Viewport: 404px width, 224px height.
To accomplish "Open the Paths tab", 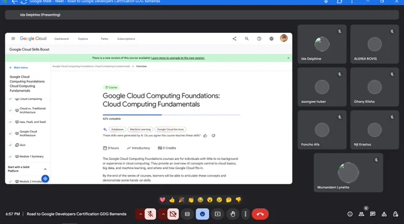I will (105, 39).
